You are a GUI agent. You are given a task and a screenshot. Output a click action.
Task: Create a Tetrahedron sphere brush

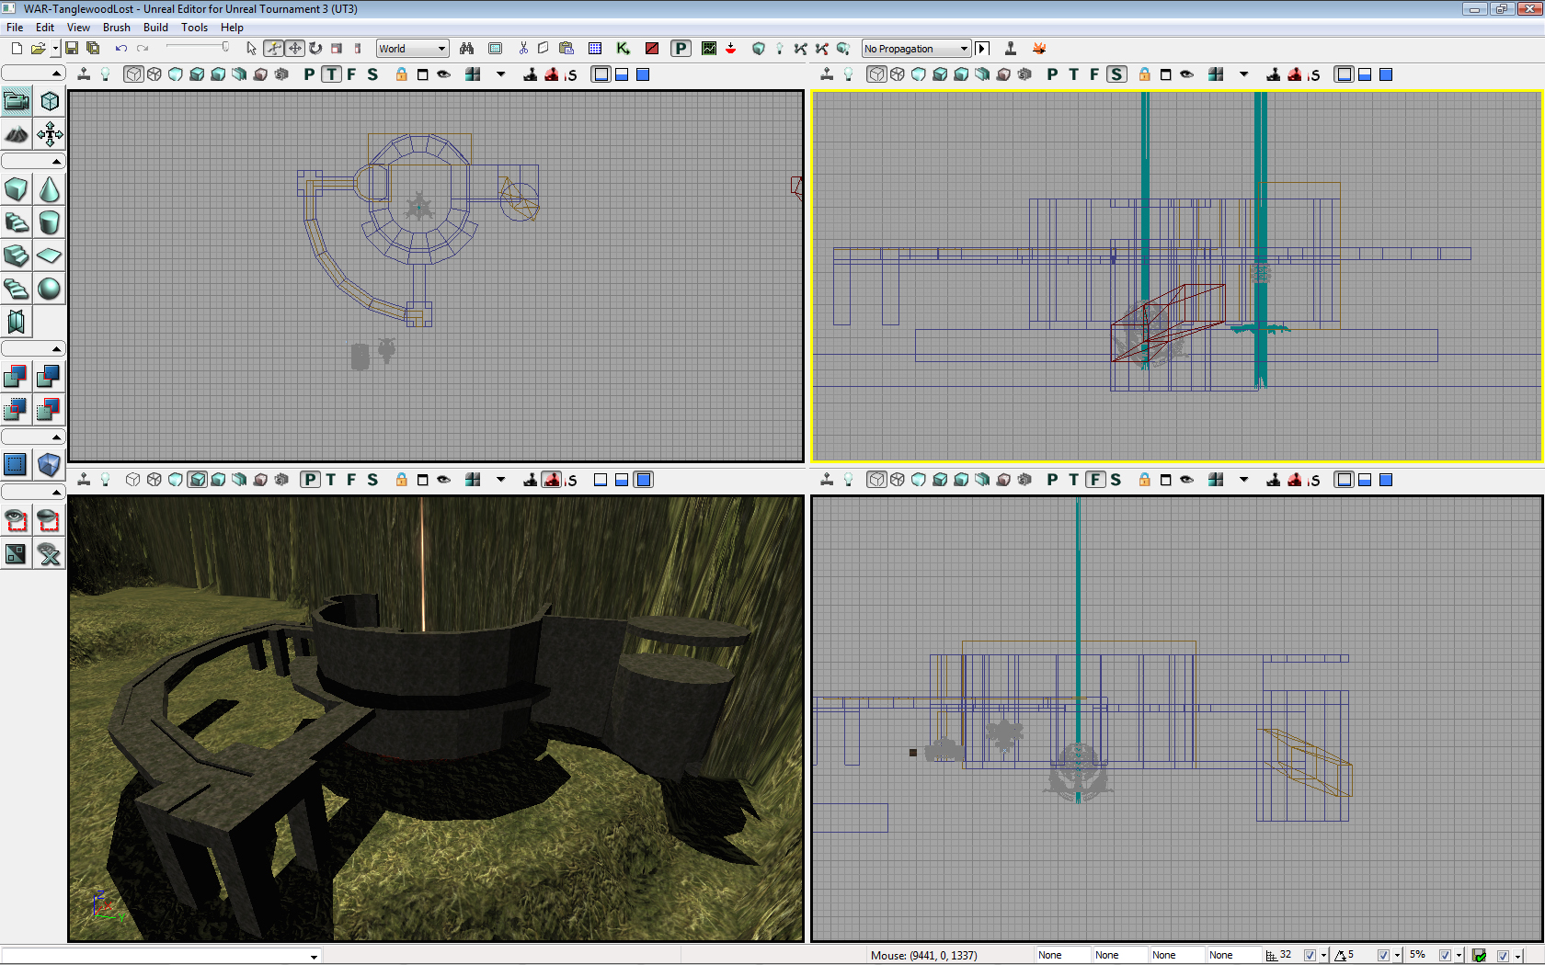pyautogui.click(x=50, y=289)
